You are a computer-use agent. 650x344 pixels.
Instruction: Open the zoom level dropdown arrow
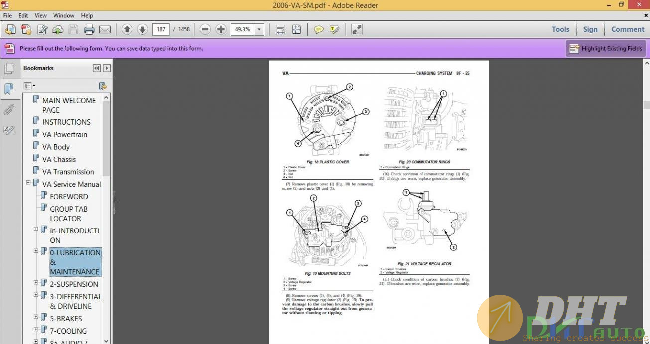point(259,29)
